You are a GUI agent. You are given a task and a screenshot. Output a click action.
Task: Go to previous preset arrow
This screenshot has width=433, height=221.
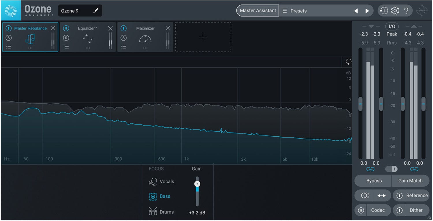pyautogui.click(x=356, y=11)
